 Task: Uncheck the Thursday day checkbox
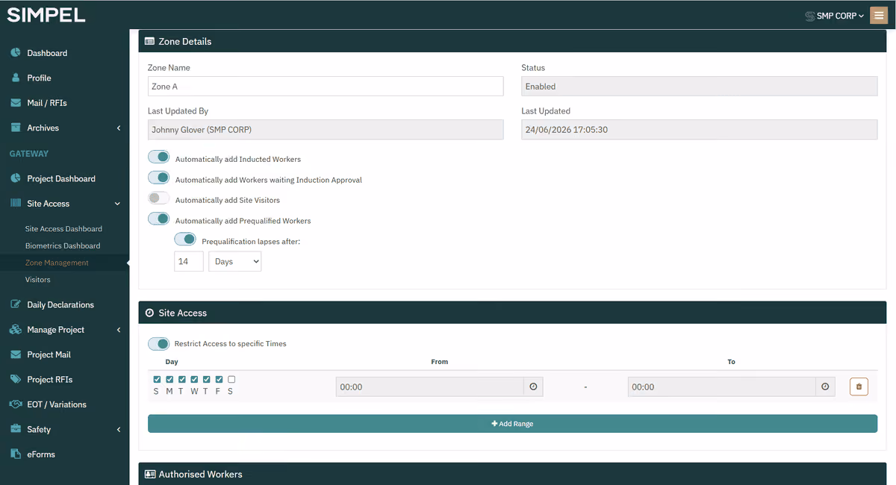(207, 380)
